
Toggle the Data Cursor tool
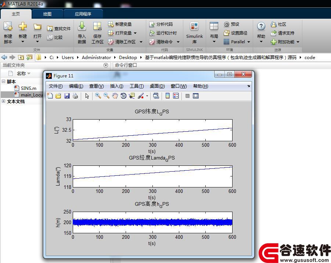click(x=132, y=96)
